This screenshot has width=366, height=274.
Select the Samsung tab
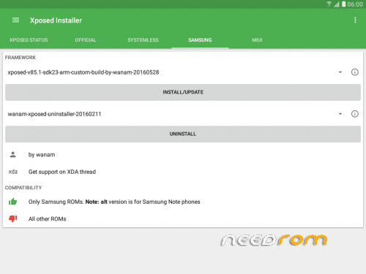pyautogui.click(x=200, y=40)
